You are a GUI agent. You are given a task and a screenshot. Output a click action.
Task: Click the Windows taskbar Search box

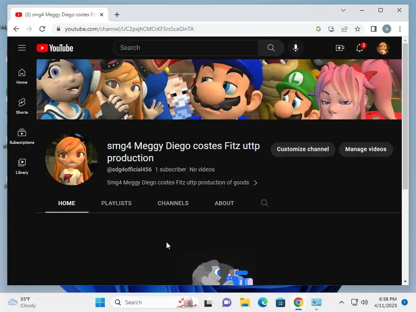click(x=154, y=302)
